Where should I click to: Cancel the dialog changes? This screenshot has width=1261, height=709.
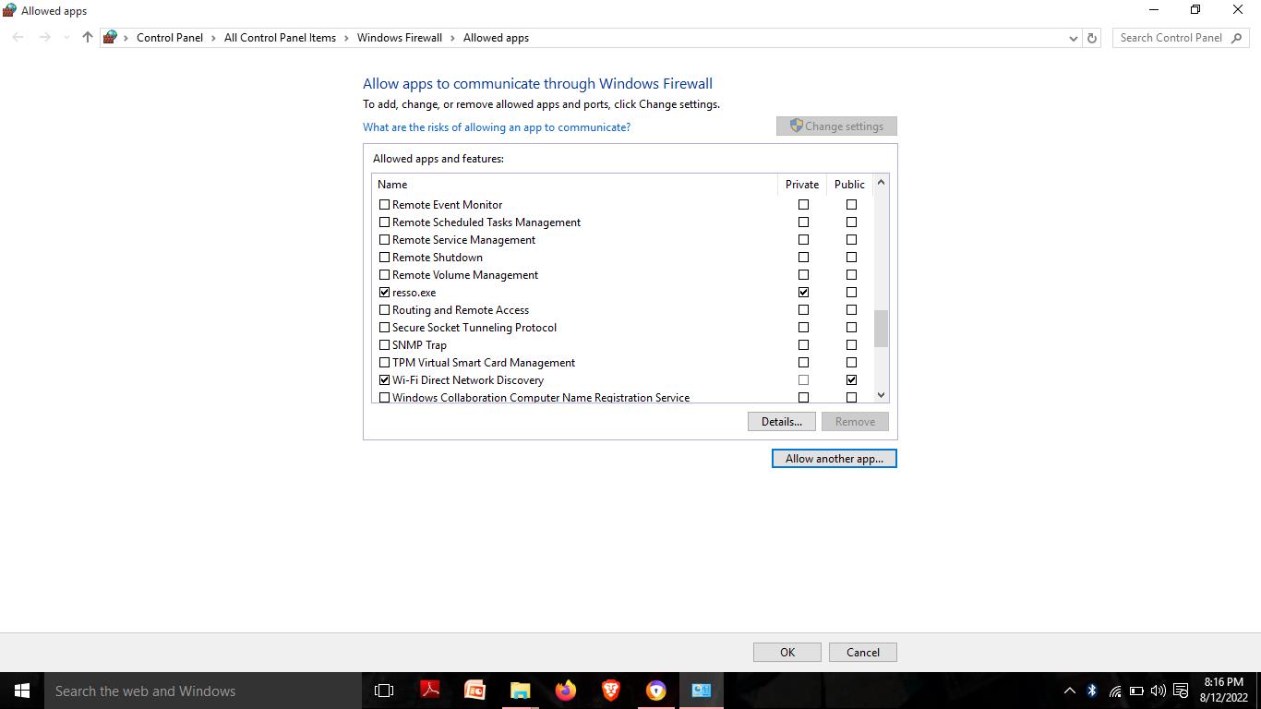[863, 653]
